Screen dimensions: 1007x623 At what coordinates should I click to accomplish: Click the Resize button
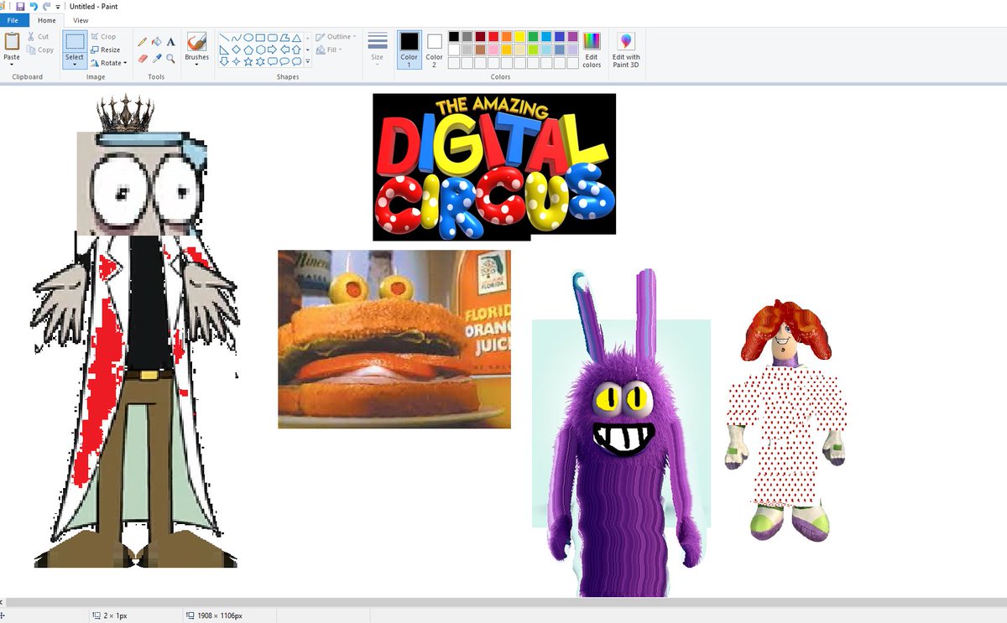(x=105, y=49)
